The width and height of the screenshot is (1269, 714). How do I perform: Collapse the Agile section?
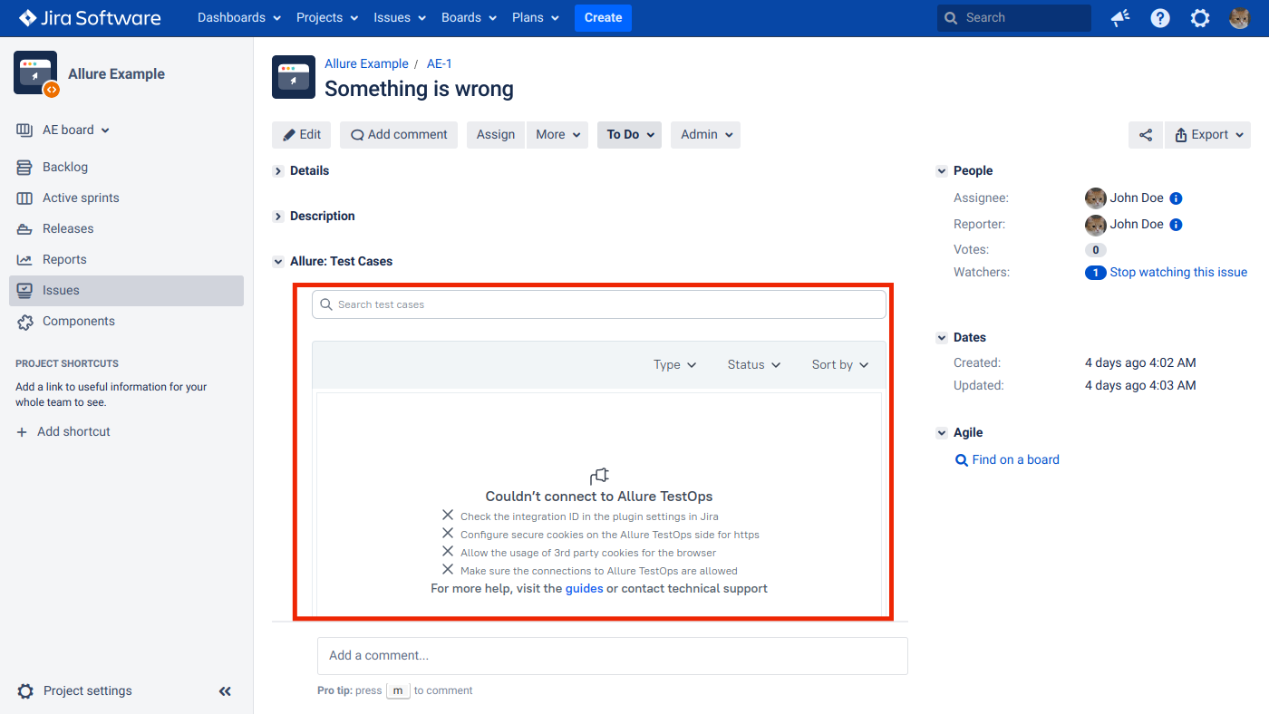[942, 433]
